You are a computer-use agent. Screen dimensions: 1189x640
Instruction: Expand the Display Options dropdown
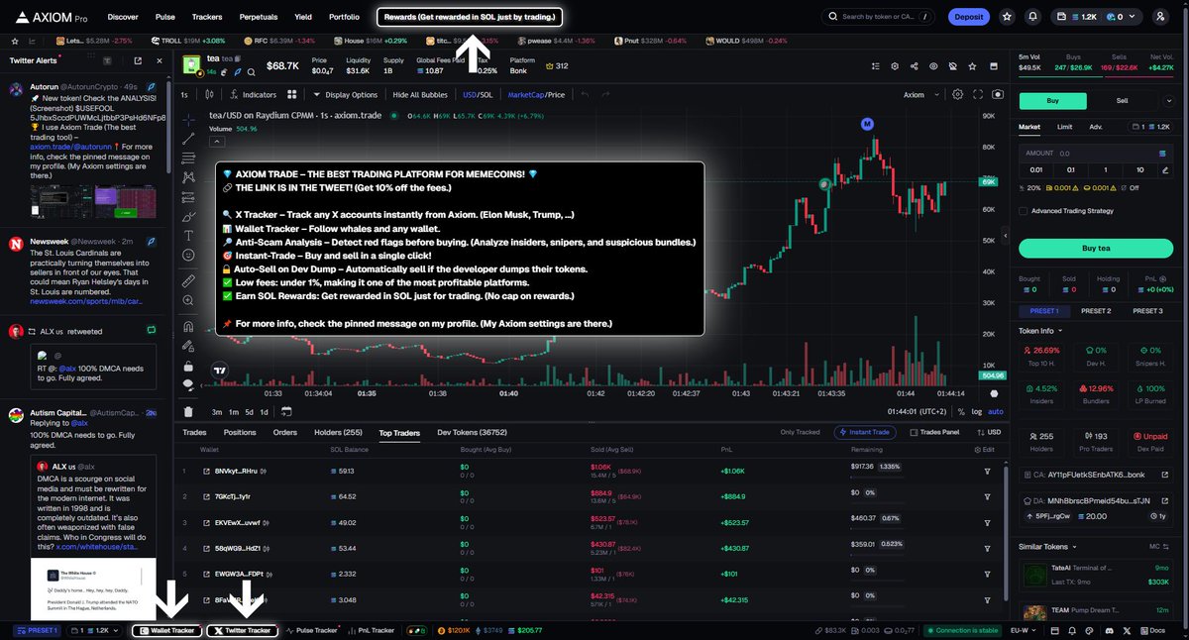(x=345, y=95)
